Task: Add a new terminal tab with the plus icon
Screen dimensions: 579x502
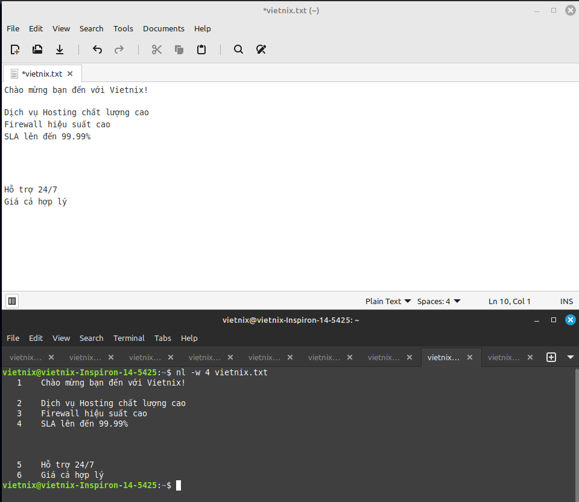Action: click(x=551, y=357)
